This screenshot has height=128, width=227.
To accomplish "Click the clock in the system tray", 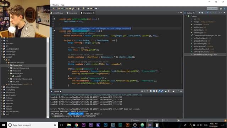I will [214, 125].
